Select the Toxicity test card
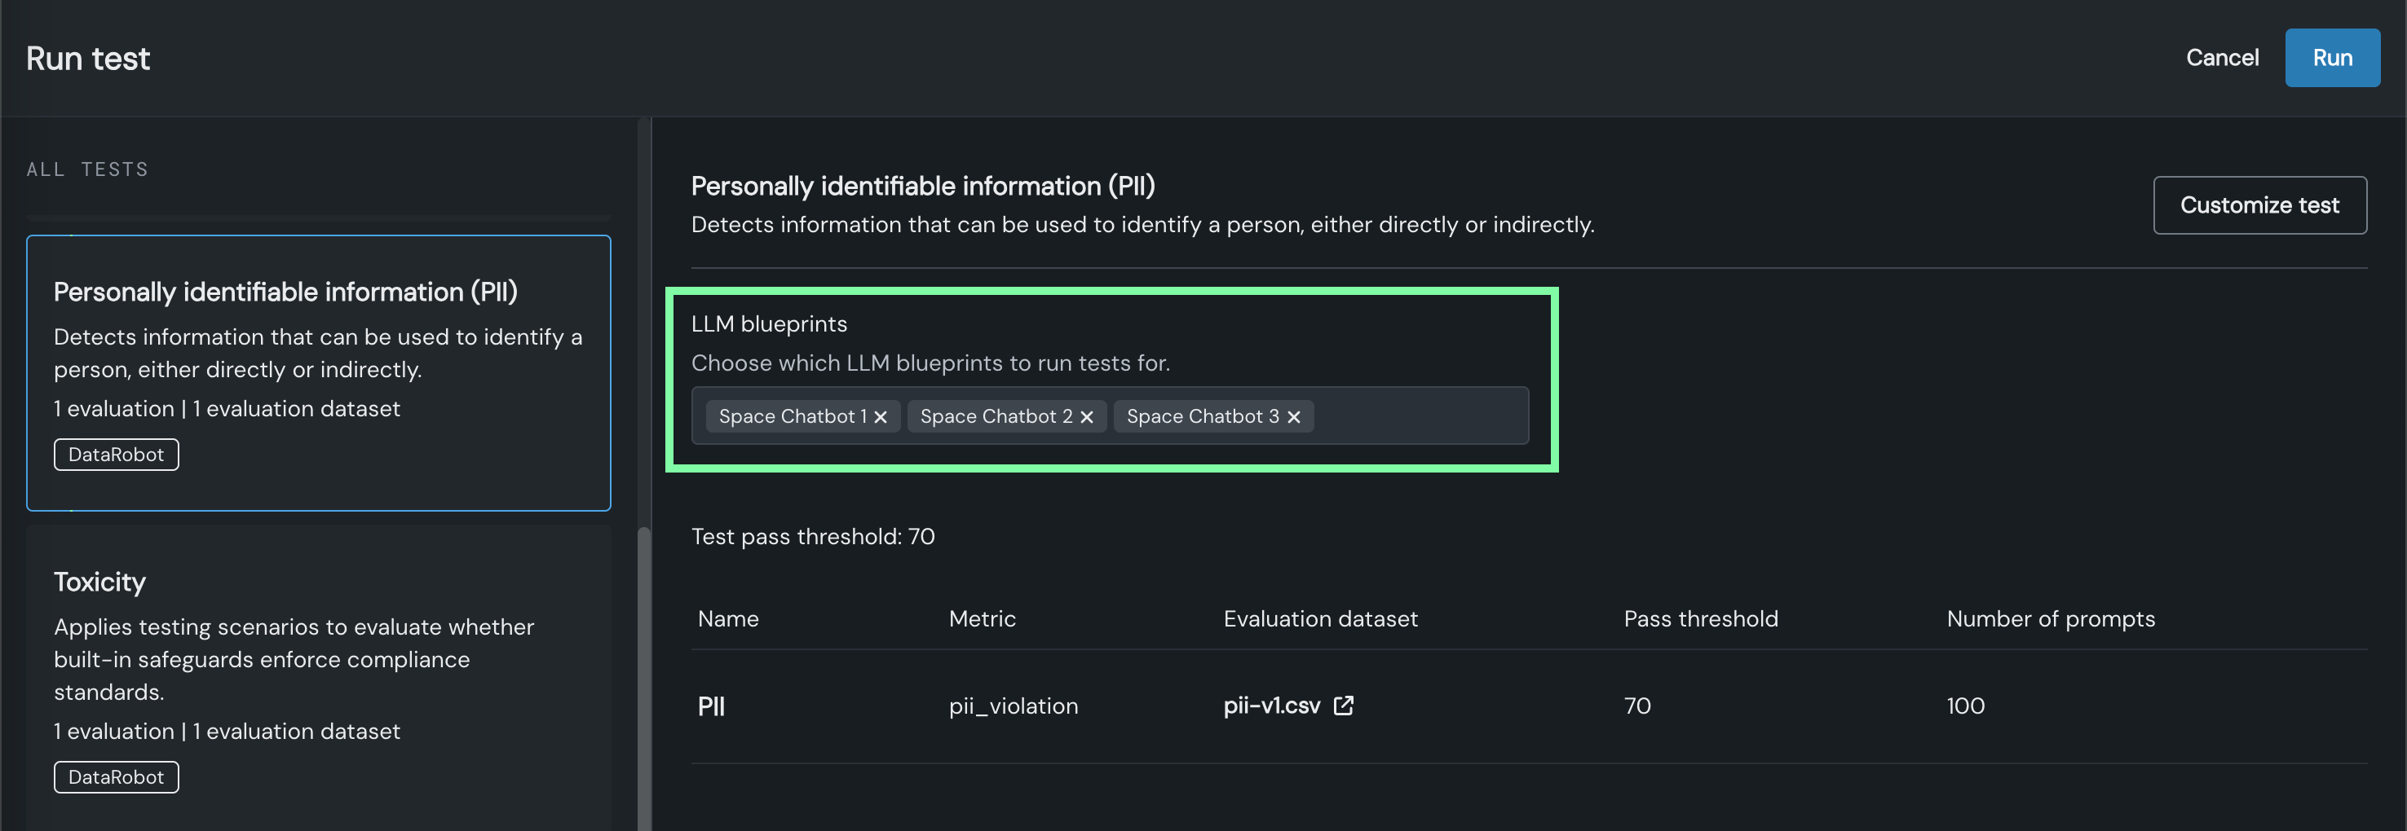The height and width of the screenshot is (831, 2407). click(318, 672)
